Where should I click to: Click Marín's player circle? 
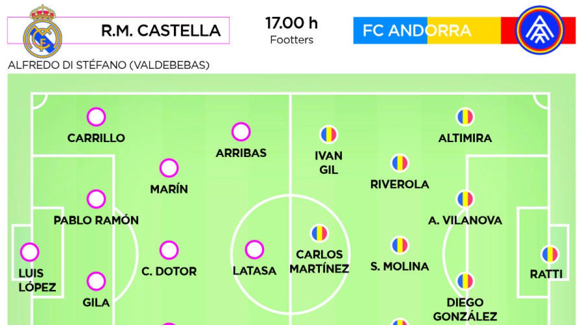coord(169,169)
